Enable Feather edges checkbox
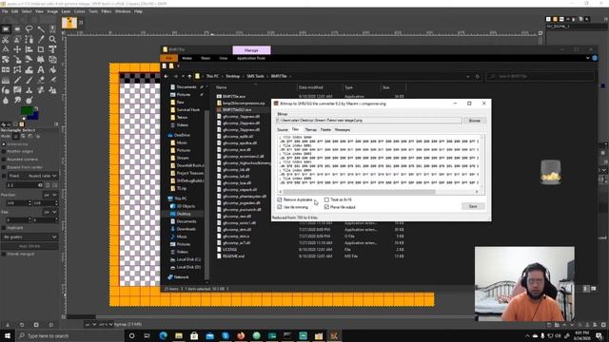The height and width of the screenshot is (342, 609). pos(4,152)
